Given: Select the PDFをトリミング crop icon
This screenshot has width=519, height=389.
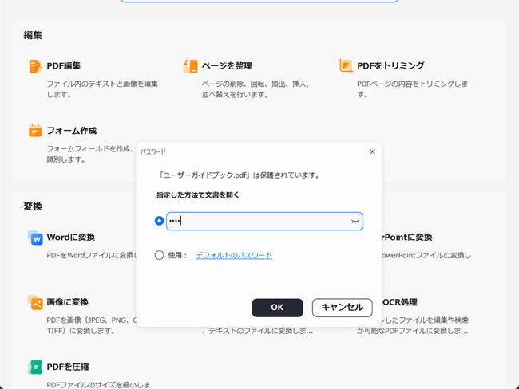Looking at the screenshot, I should 345,66.
